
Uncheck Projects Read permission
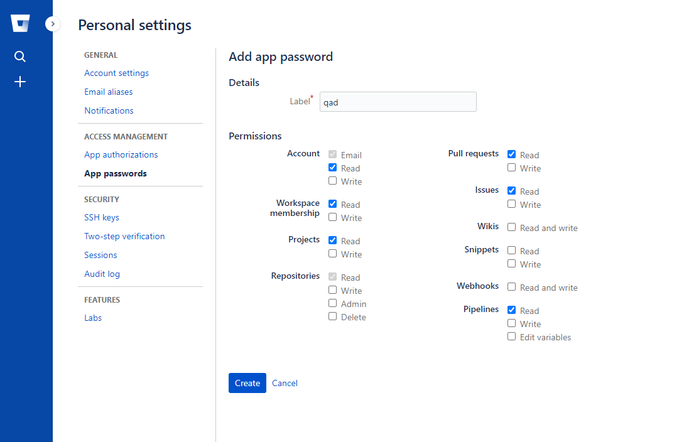point(333,240)
